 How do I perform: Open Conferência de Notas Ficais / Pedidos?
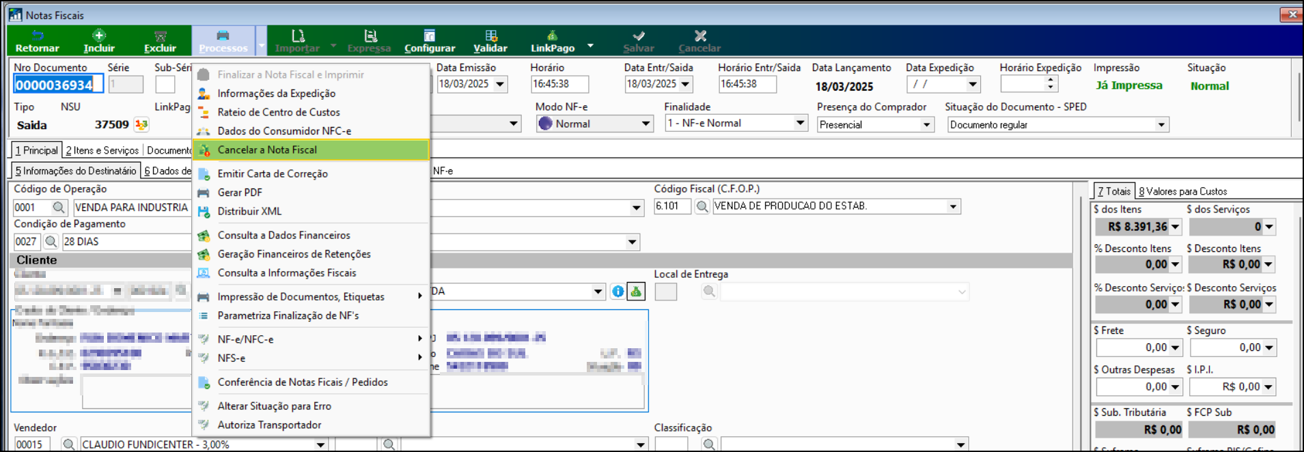pyautogui.click(x=311, y=382)
